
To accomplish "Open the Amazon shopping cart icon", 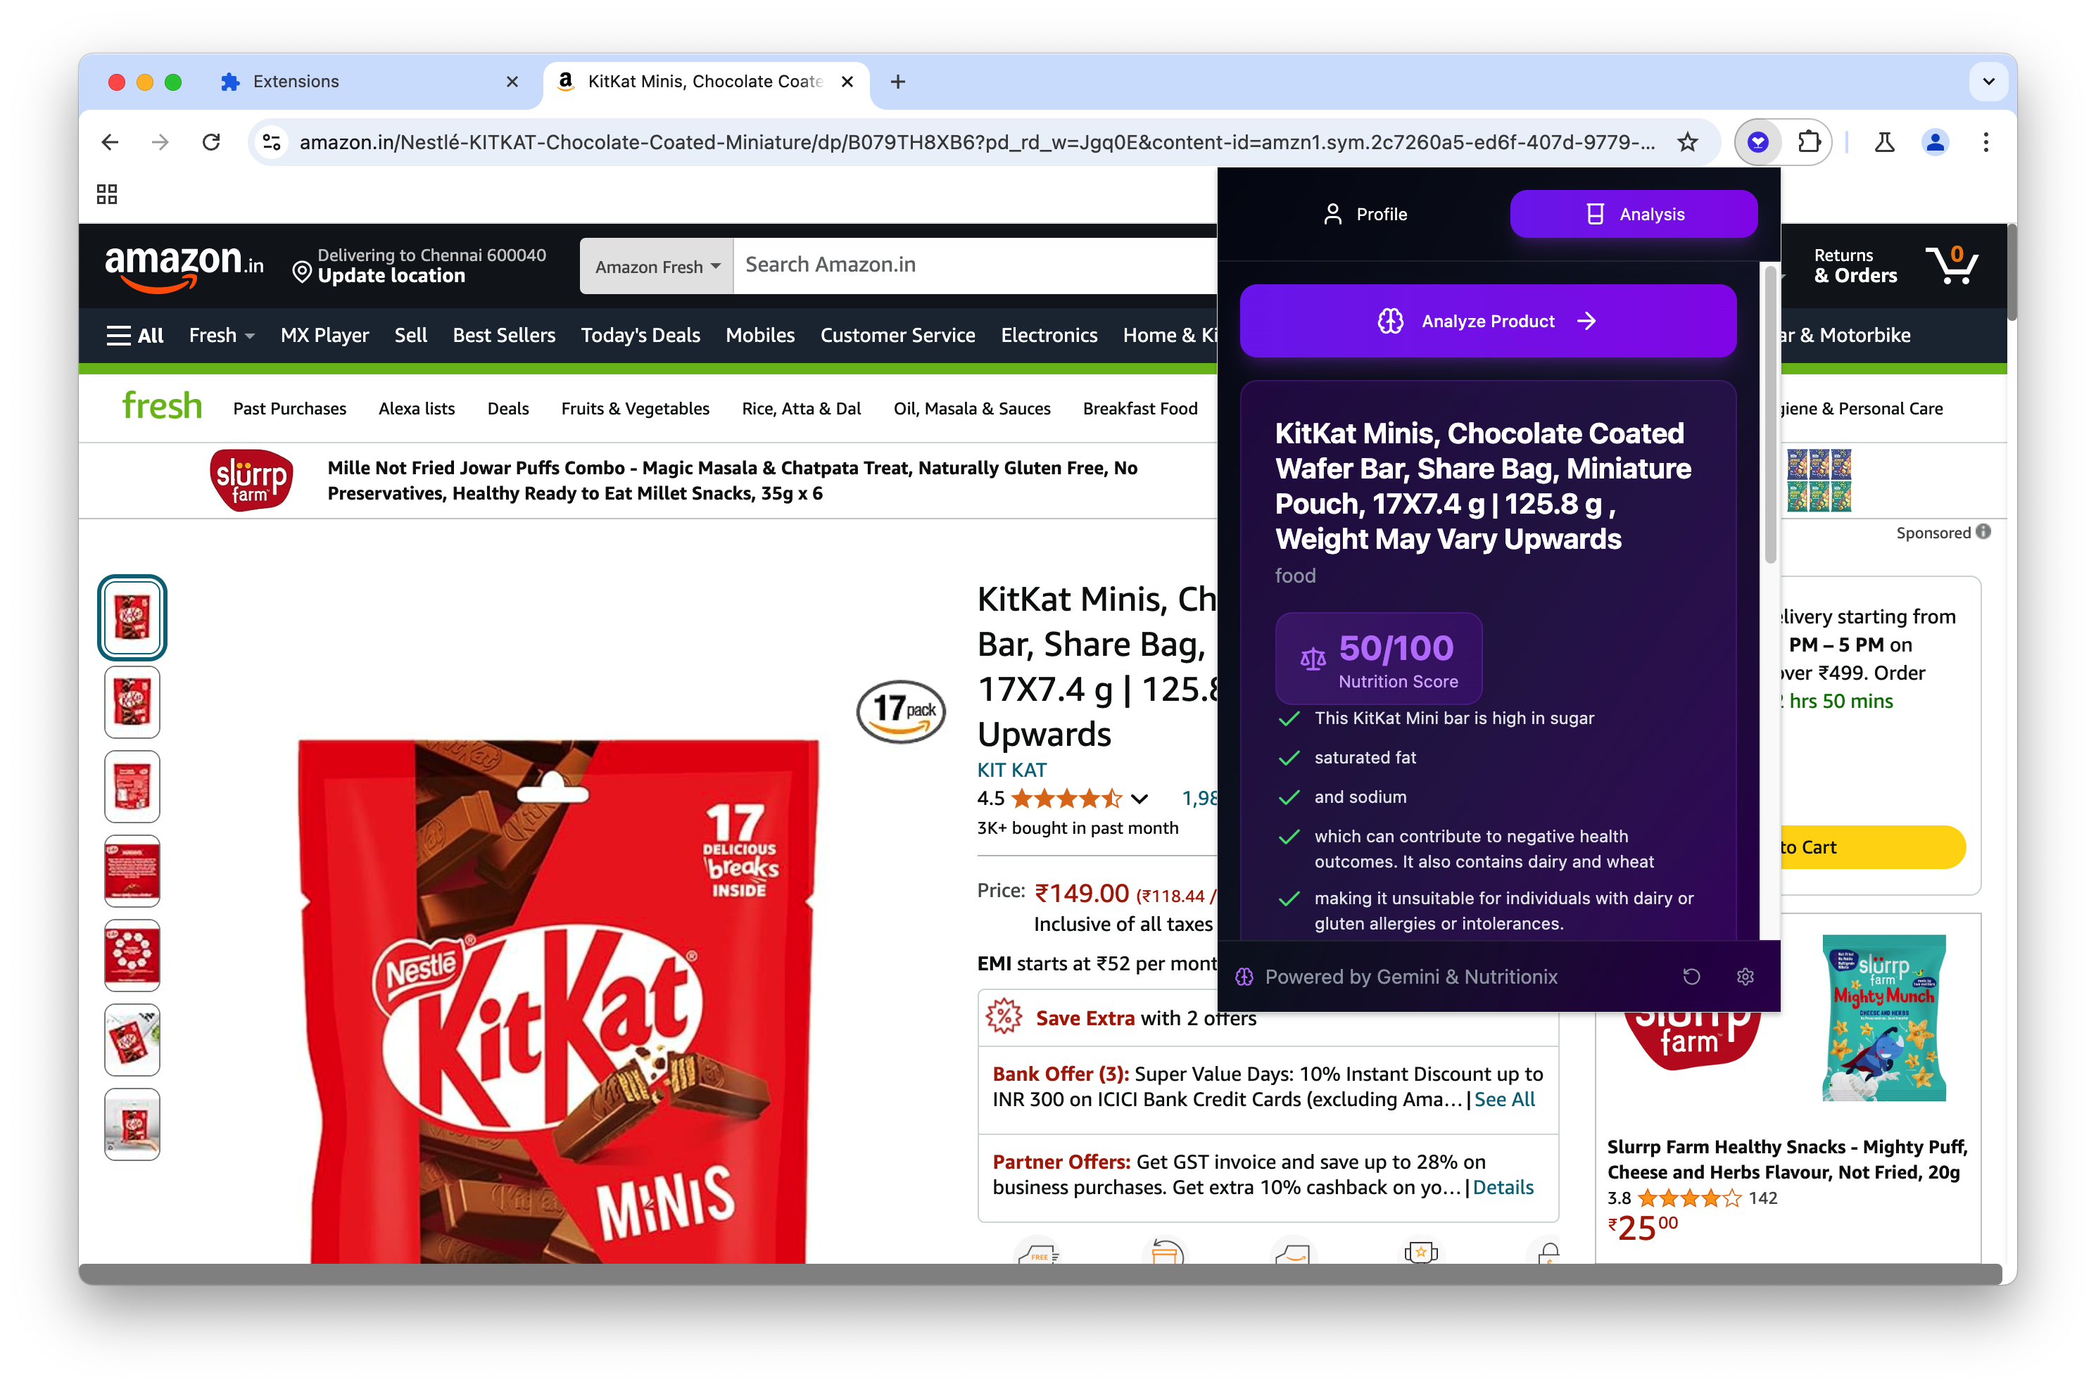I will point(1951,264).
